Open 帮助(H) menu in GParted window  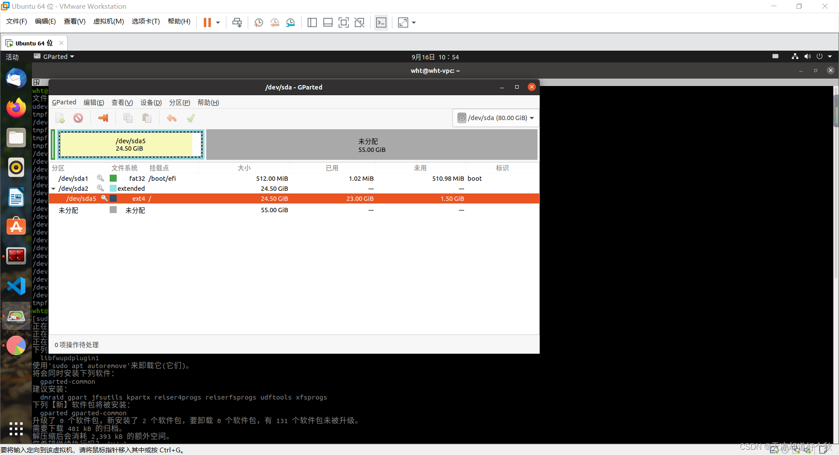coord(208,102)
